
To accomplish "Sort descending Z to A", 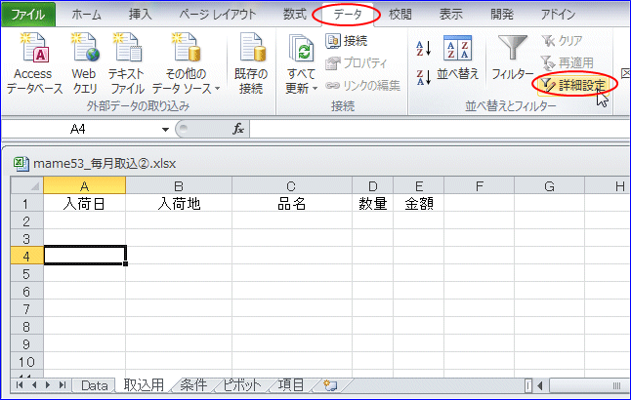I will [x=423, y=77].
